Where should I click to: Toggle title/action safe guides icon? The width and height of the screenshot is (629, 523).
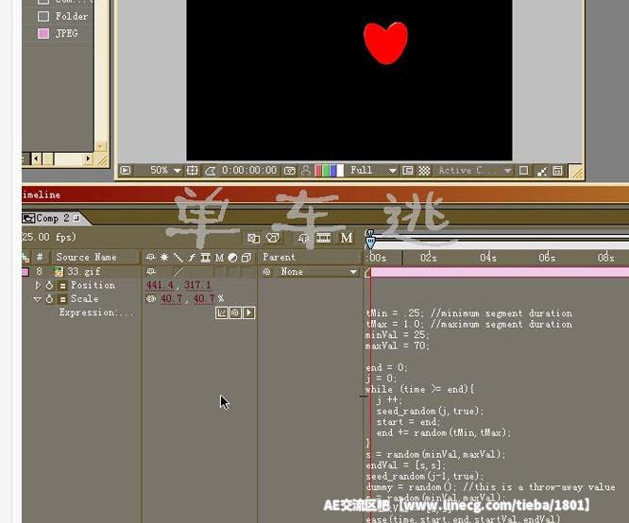(193, 171)
